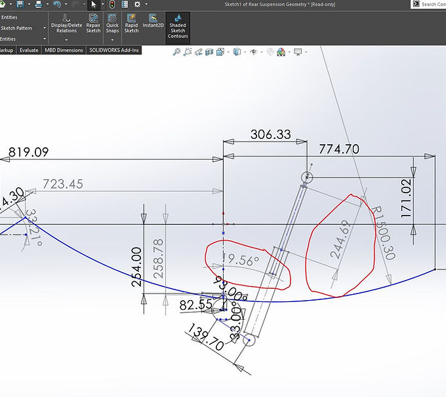Click the command search prompt icon
446x397 pixels.
[416, 4]
